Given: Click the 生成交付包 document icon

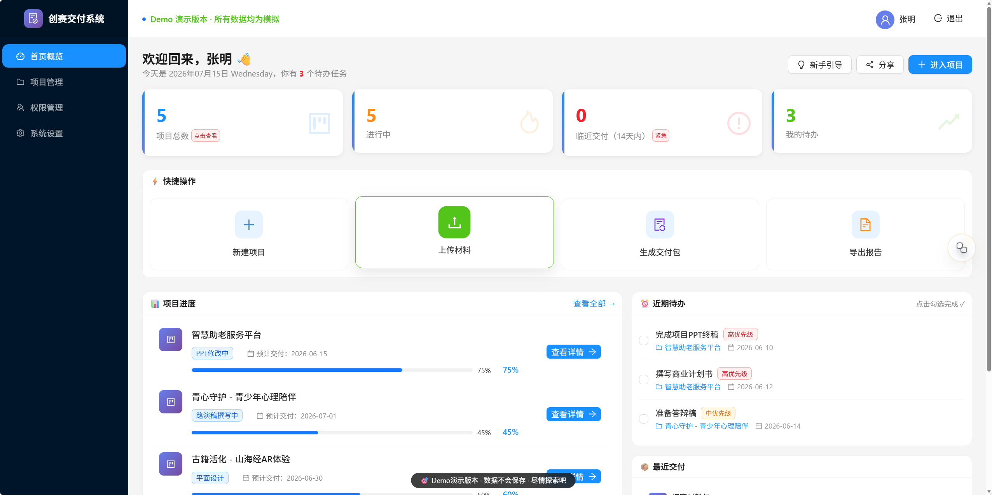Looking at the screenshot, I should click(x=660, y=225).
